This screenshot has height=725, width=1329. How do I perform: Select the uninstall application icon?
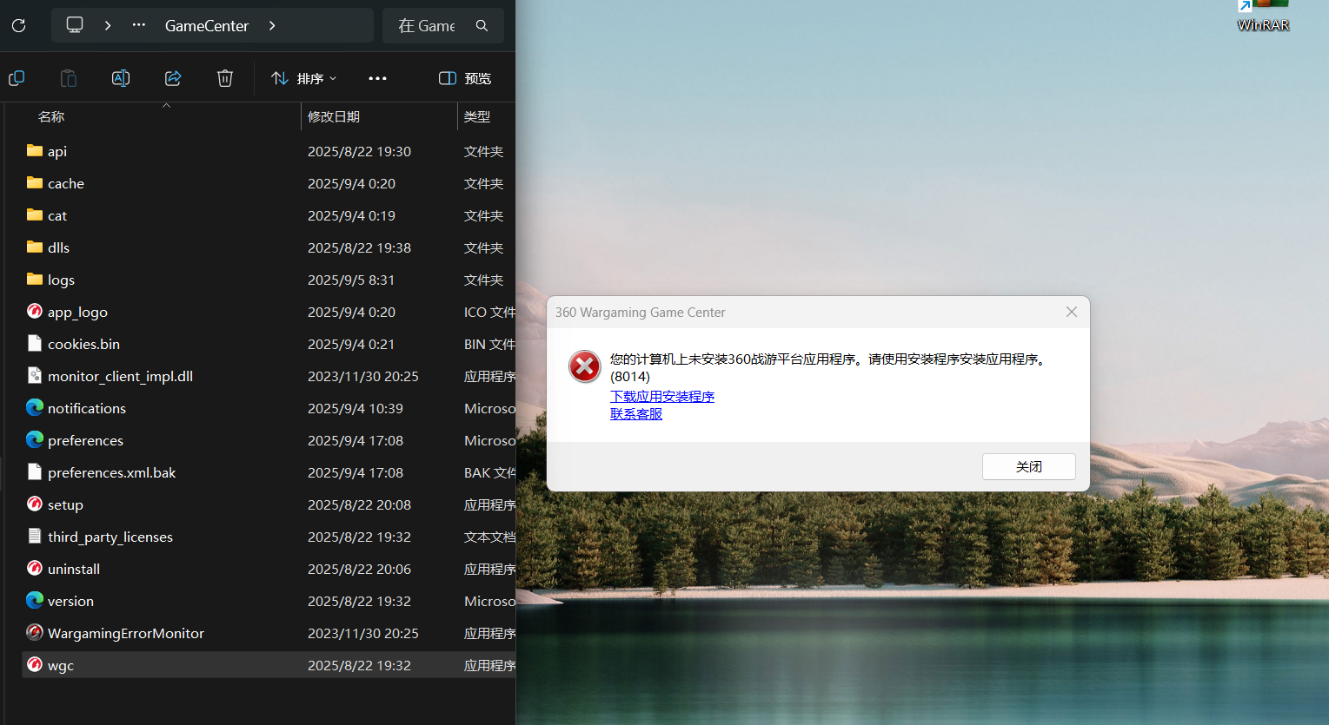[35, 568]
